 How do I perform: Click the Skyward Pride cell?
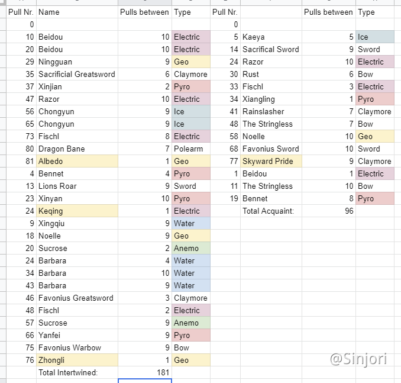pos(271,161)
